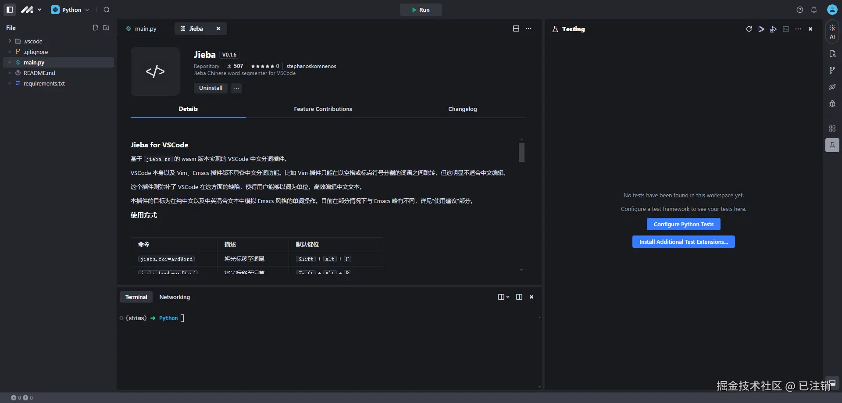The image size is (842, 403).
Task: Open the debug bug icon panel
Action: (832, 103)
